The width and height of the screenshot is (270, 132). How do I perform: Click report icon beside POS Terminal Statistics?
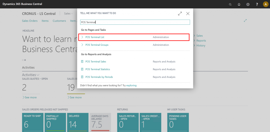tap(82, 69)
